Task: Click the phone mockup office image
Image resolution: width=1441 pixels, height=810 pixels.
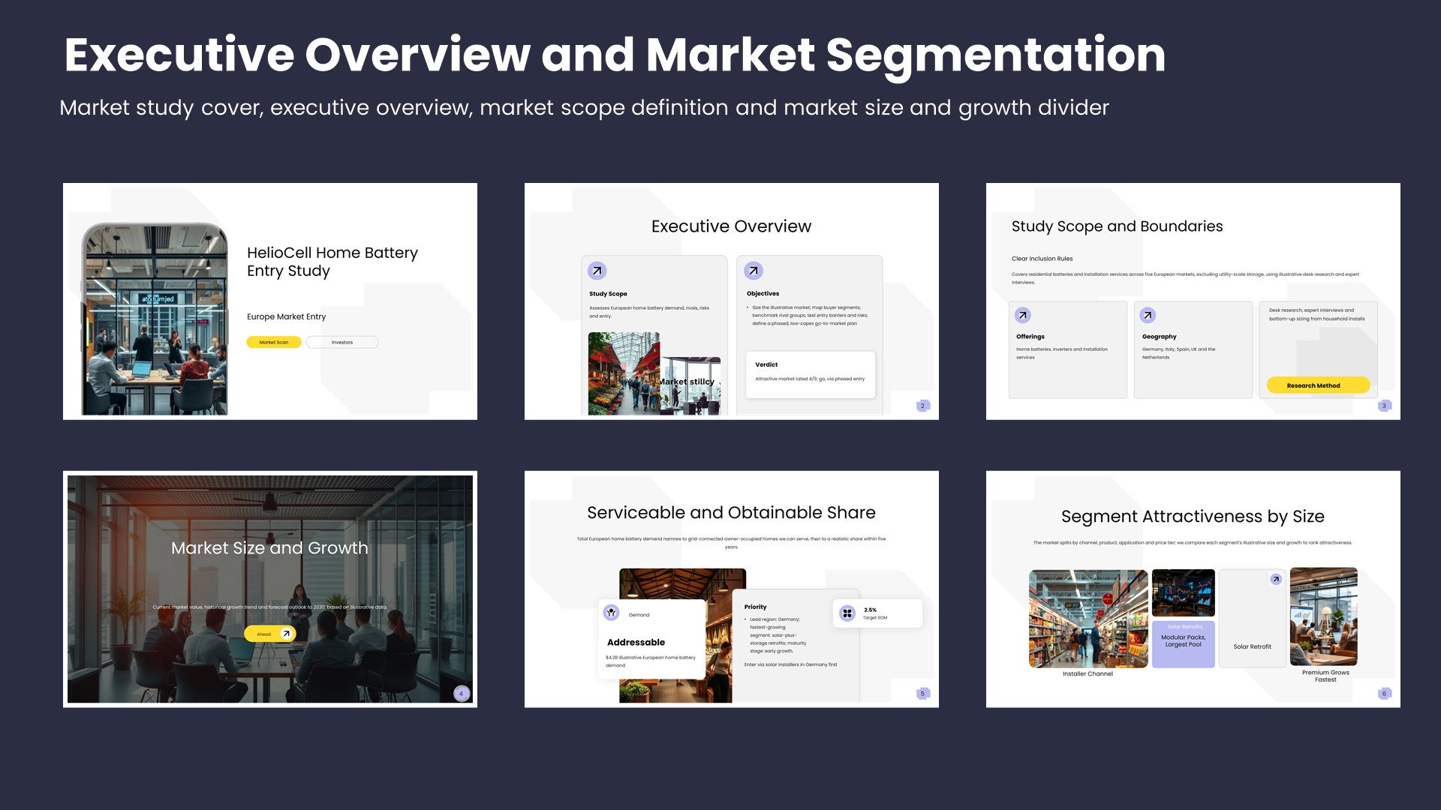Action: [155, 319]
